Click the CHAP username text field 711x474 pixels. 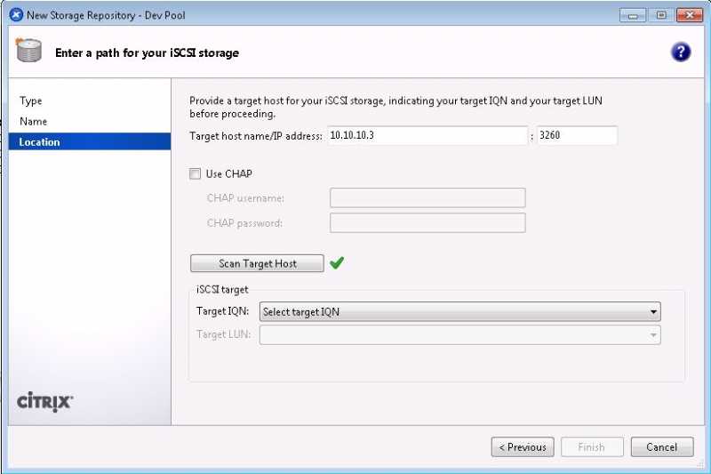point(427,198)
